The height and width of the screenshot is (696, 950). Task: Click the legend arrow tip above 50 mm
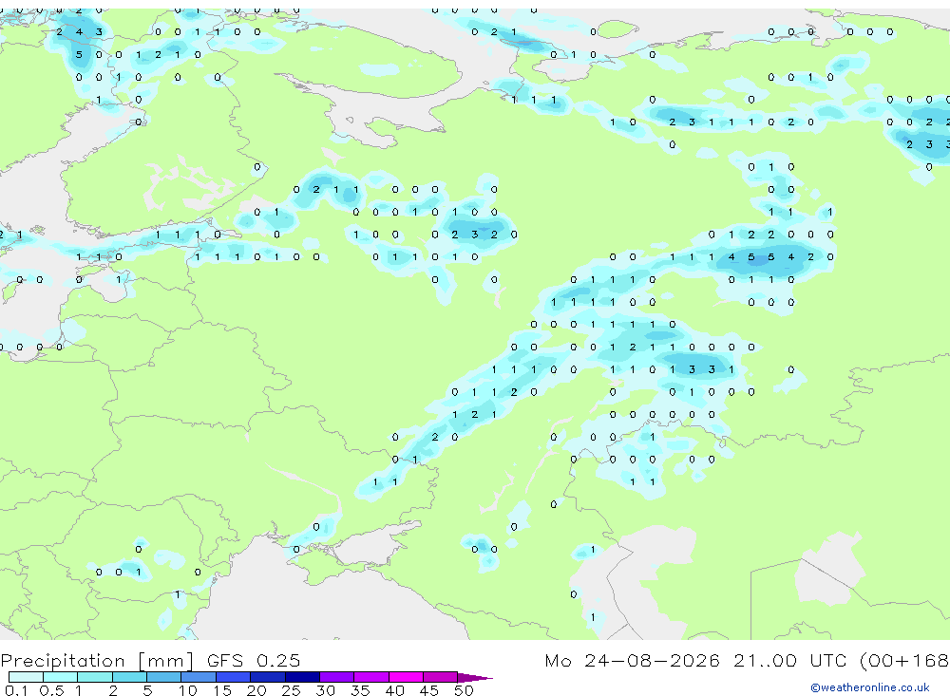pyautogui.click(x=475, y=677)
